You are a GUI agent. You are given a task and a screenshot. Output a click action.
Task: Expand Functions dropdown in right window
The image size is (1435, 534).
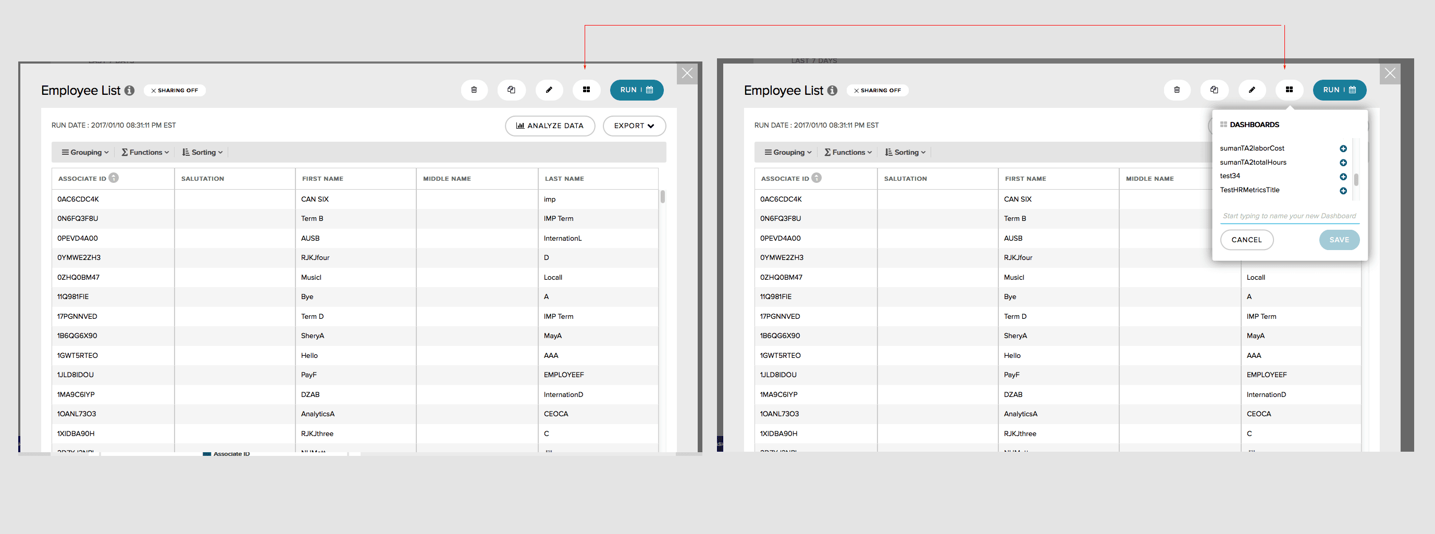click(848, 153)
